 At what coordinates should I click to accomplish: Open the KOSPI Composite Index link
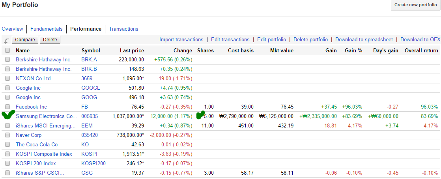click(x=44, y=154)
